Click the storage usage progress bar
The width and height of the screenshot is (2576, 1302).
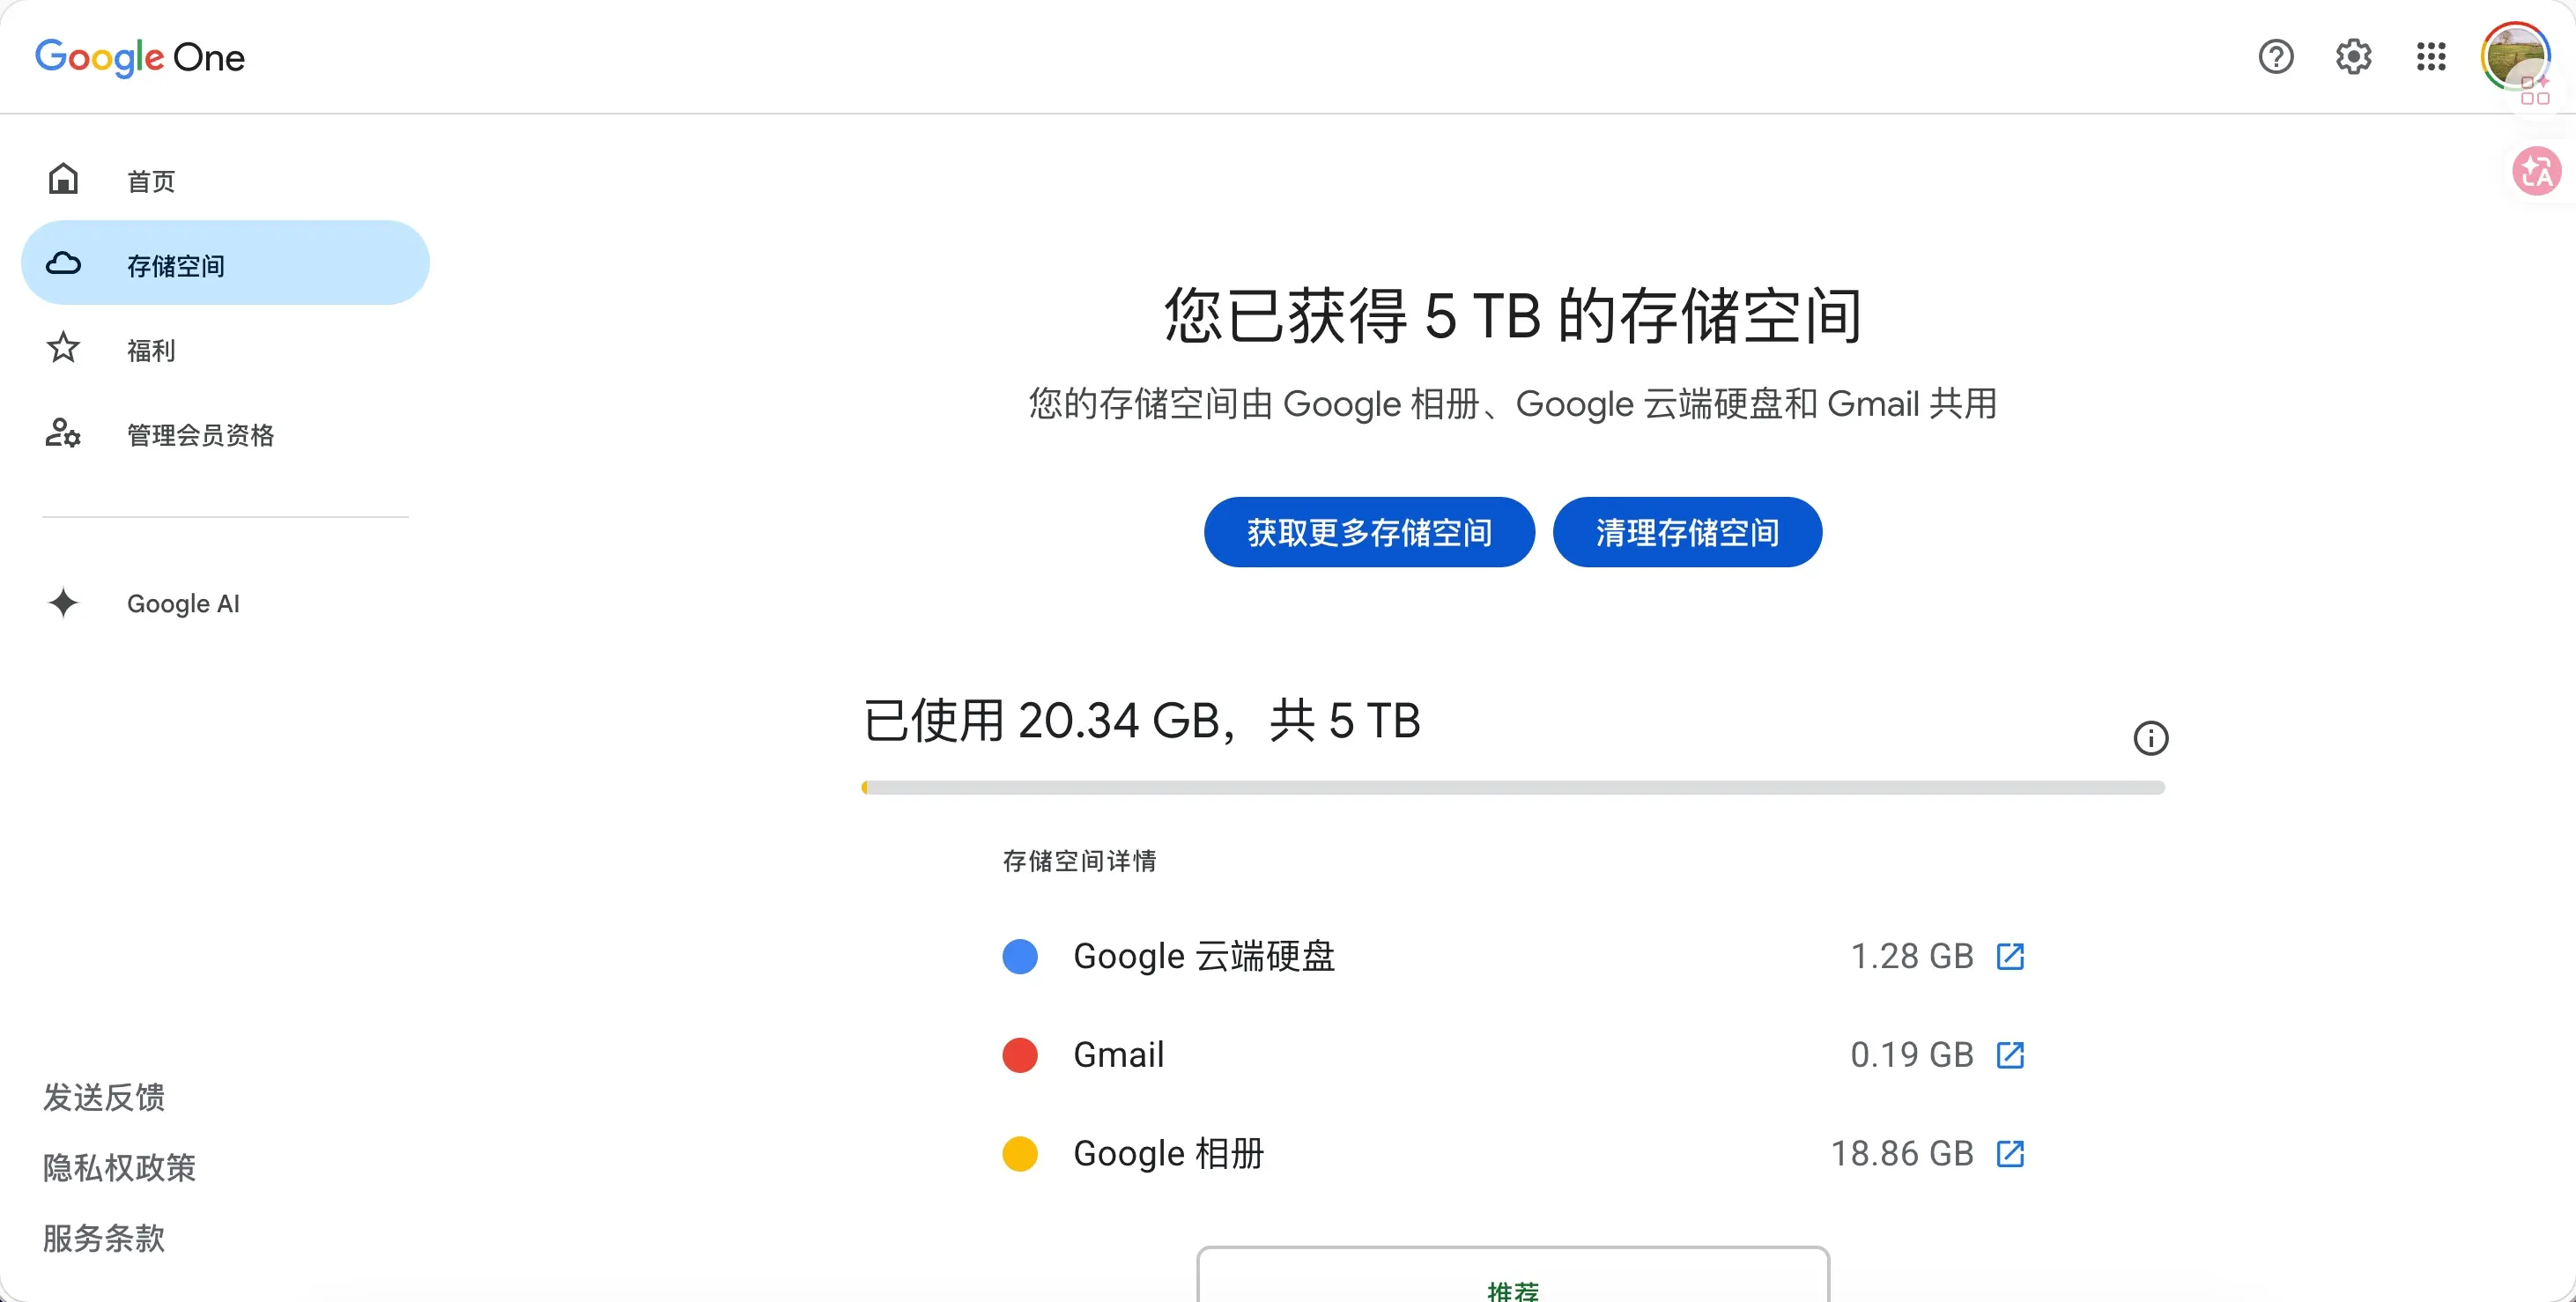1513,788
